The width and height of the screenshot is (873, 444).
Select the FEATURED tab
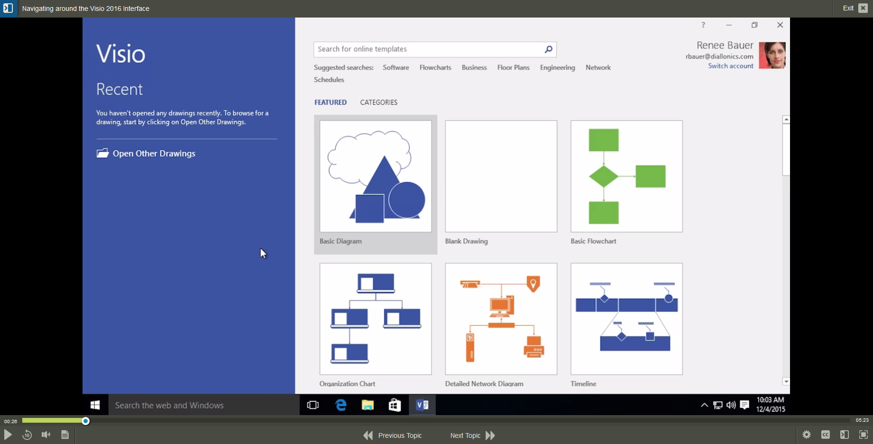click(331, 102)
